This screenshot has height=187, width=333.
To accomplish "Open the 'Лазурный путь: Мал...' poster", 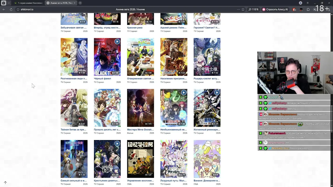I will coord(174,159).
